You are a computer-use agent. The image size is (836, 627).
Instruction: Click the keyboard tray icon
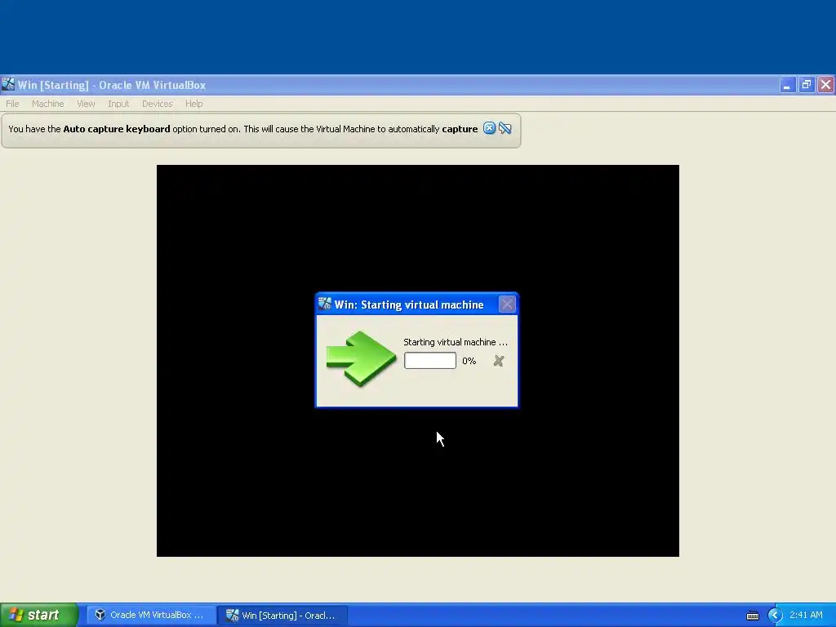(752, 616)
